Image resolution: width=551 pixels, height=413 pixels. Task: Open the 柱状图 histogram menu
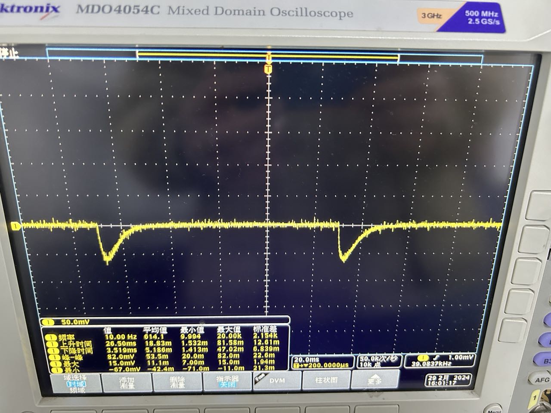[x=326, y=380]
